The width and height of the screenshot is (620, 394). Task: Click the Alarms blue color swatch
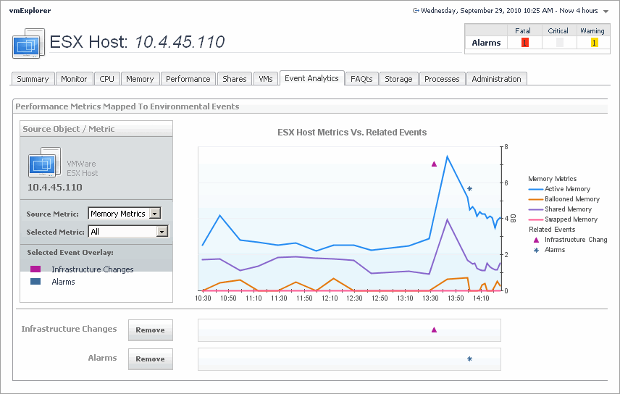(x=35, y=282)
